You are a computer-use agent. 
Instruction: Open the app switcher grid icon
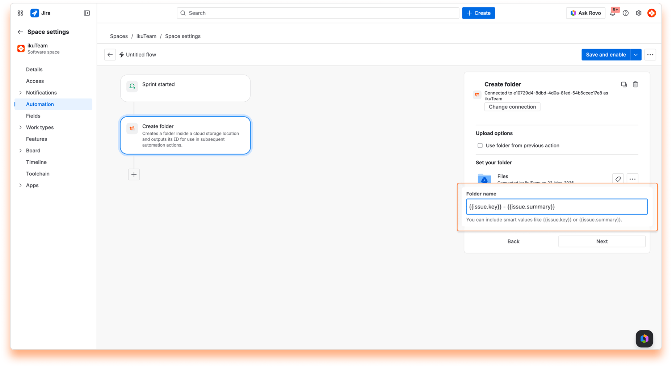click(x=20, y=13)
